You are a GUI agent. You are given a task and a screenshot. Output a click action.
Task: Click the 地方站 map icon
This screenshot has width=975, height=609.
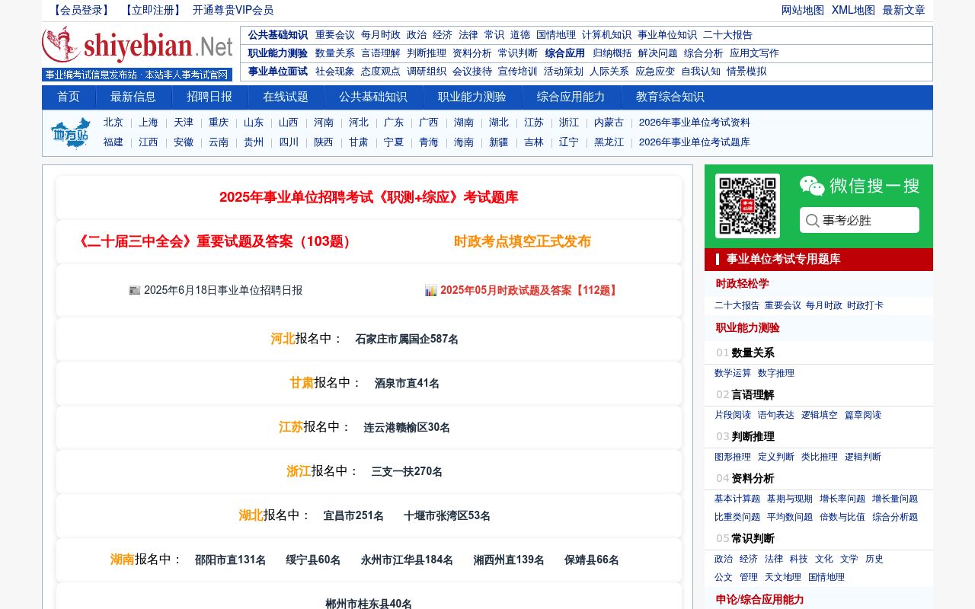pyautogui.click(x=71, y=133)
